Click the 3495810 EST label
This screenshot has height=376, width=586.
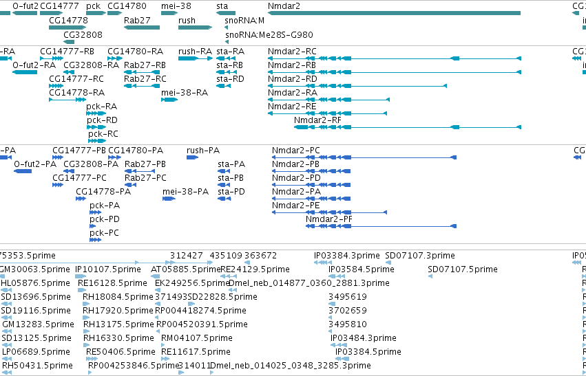348,324
